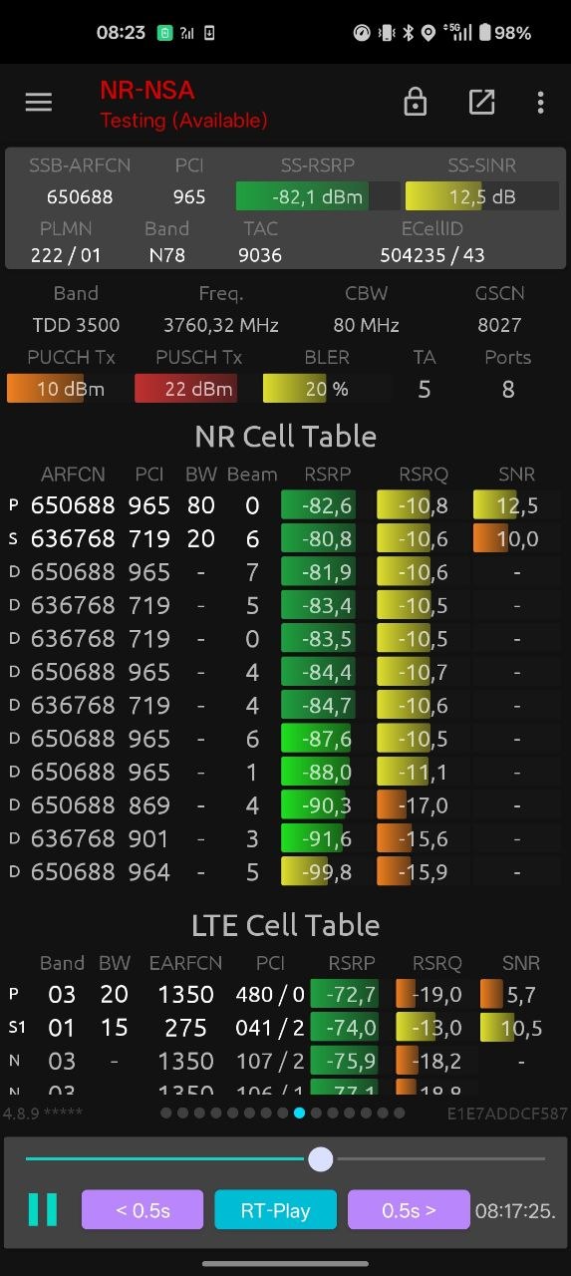
Task: Tap the TA value 5
Action: pos(425,389)
